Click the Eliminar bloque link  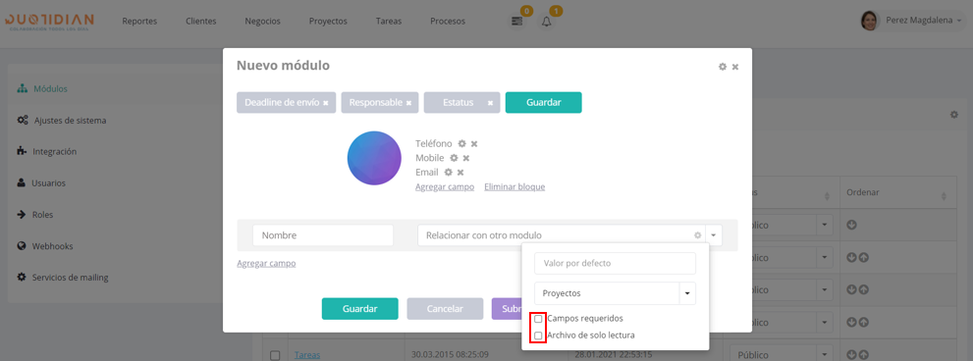pos(514,186)
